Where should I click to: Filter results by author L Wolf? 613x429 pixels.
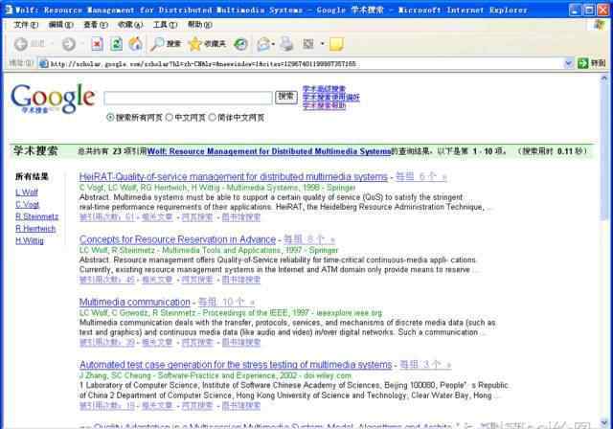pyautogui.click(x=27, y=192)
